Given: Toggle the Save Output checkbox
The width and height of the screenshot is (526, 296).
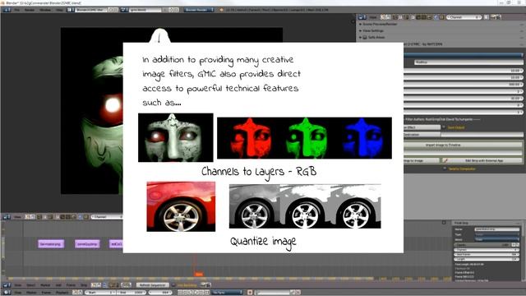Looking at the screenshot, I should [444, 127].
